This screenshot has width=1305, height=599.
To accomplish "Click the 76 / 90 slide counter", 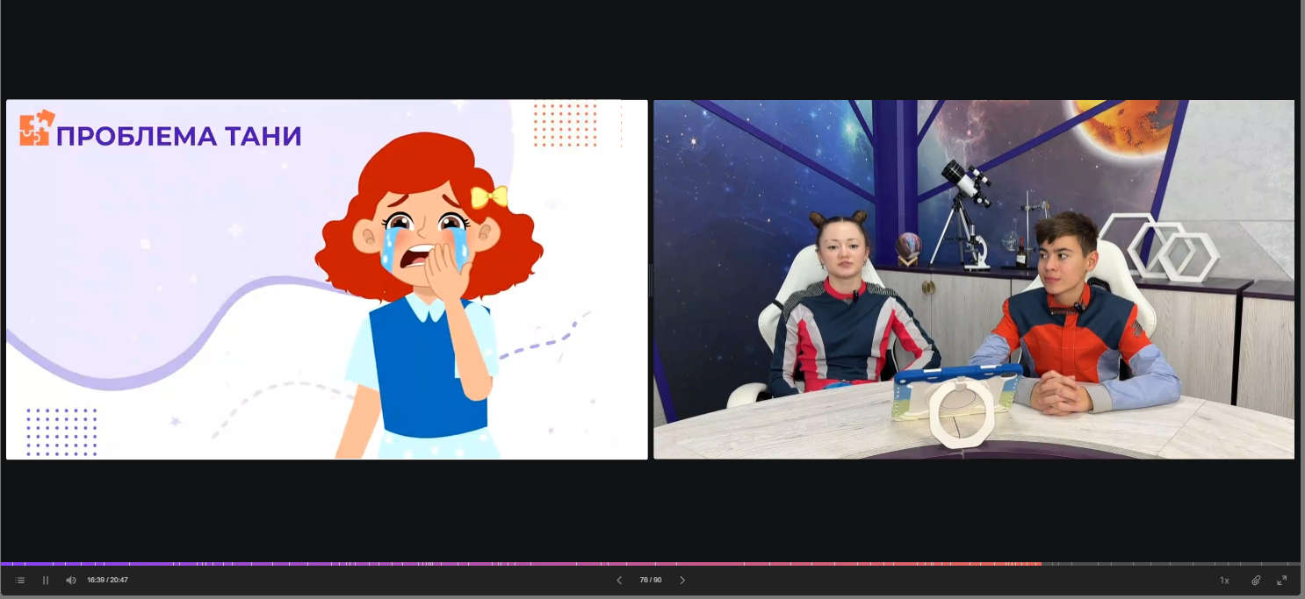I will 651,581.
